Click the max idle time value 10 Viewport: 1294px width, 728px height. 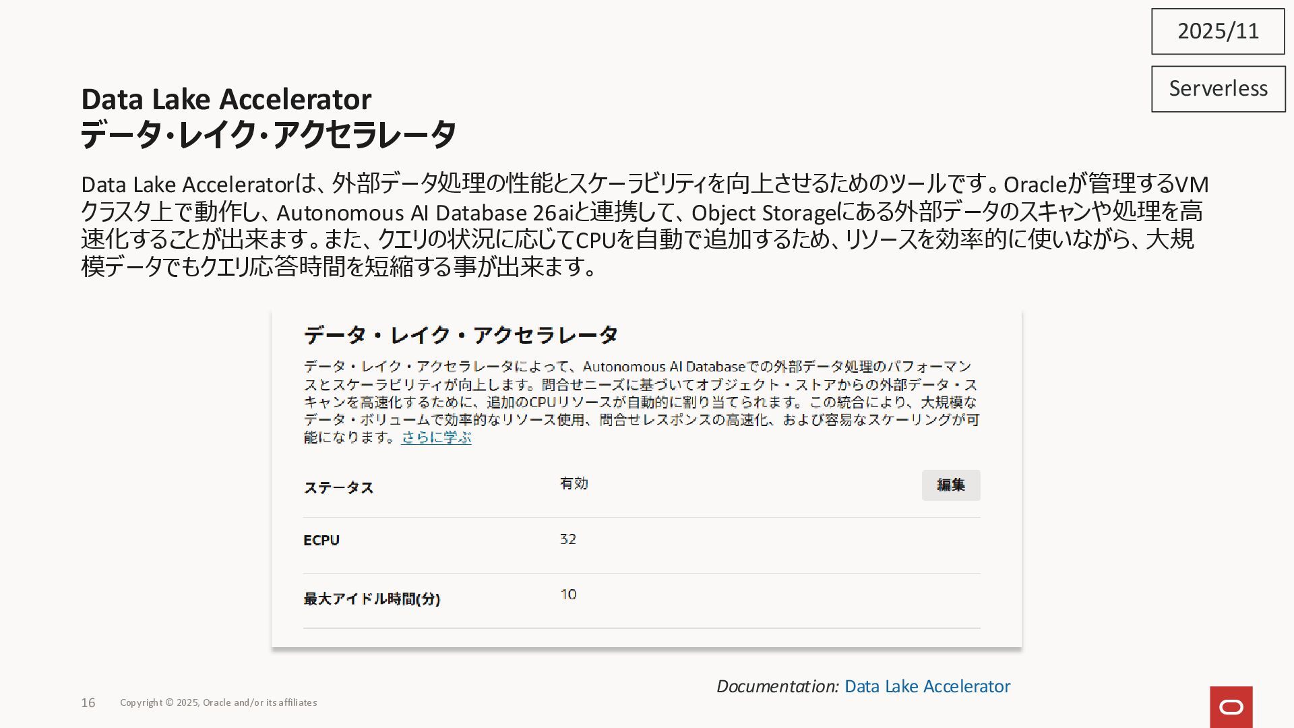coord(568,595)
